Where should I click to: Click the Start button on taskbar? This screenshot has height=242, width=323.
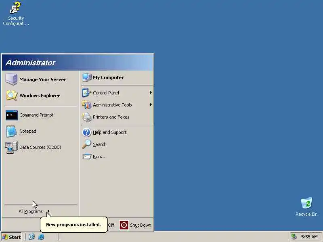pyautogui.click(x=11, y=237)
